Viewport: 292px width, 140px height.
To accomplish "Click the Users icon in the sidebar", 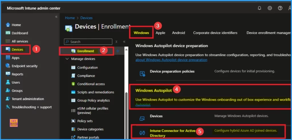I will (x=8, y=82).
